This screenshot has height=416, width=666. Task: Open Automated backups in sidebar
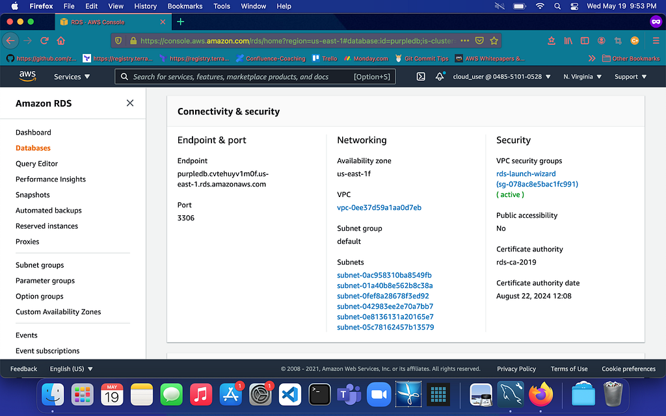pos(48,211)
